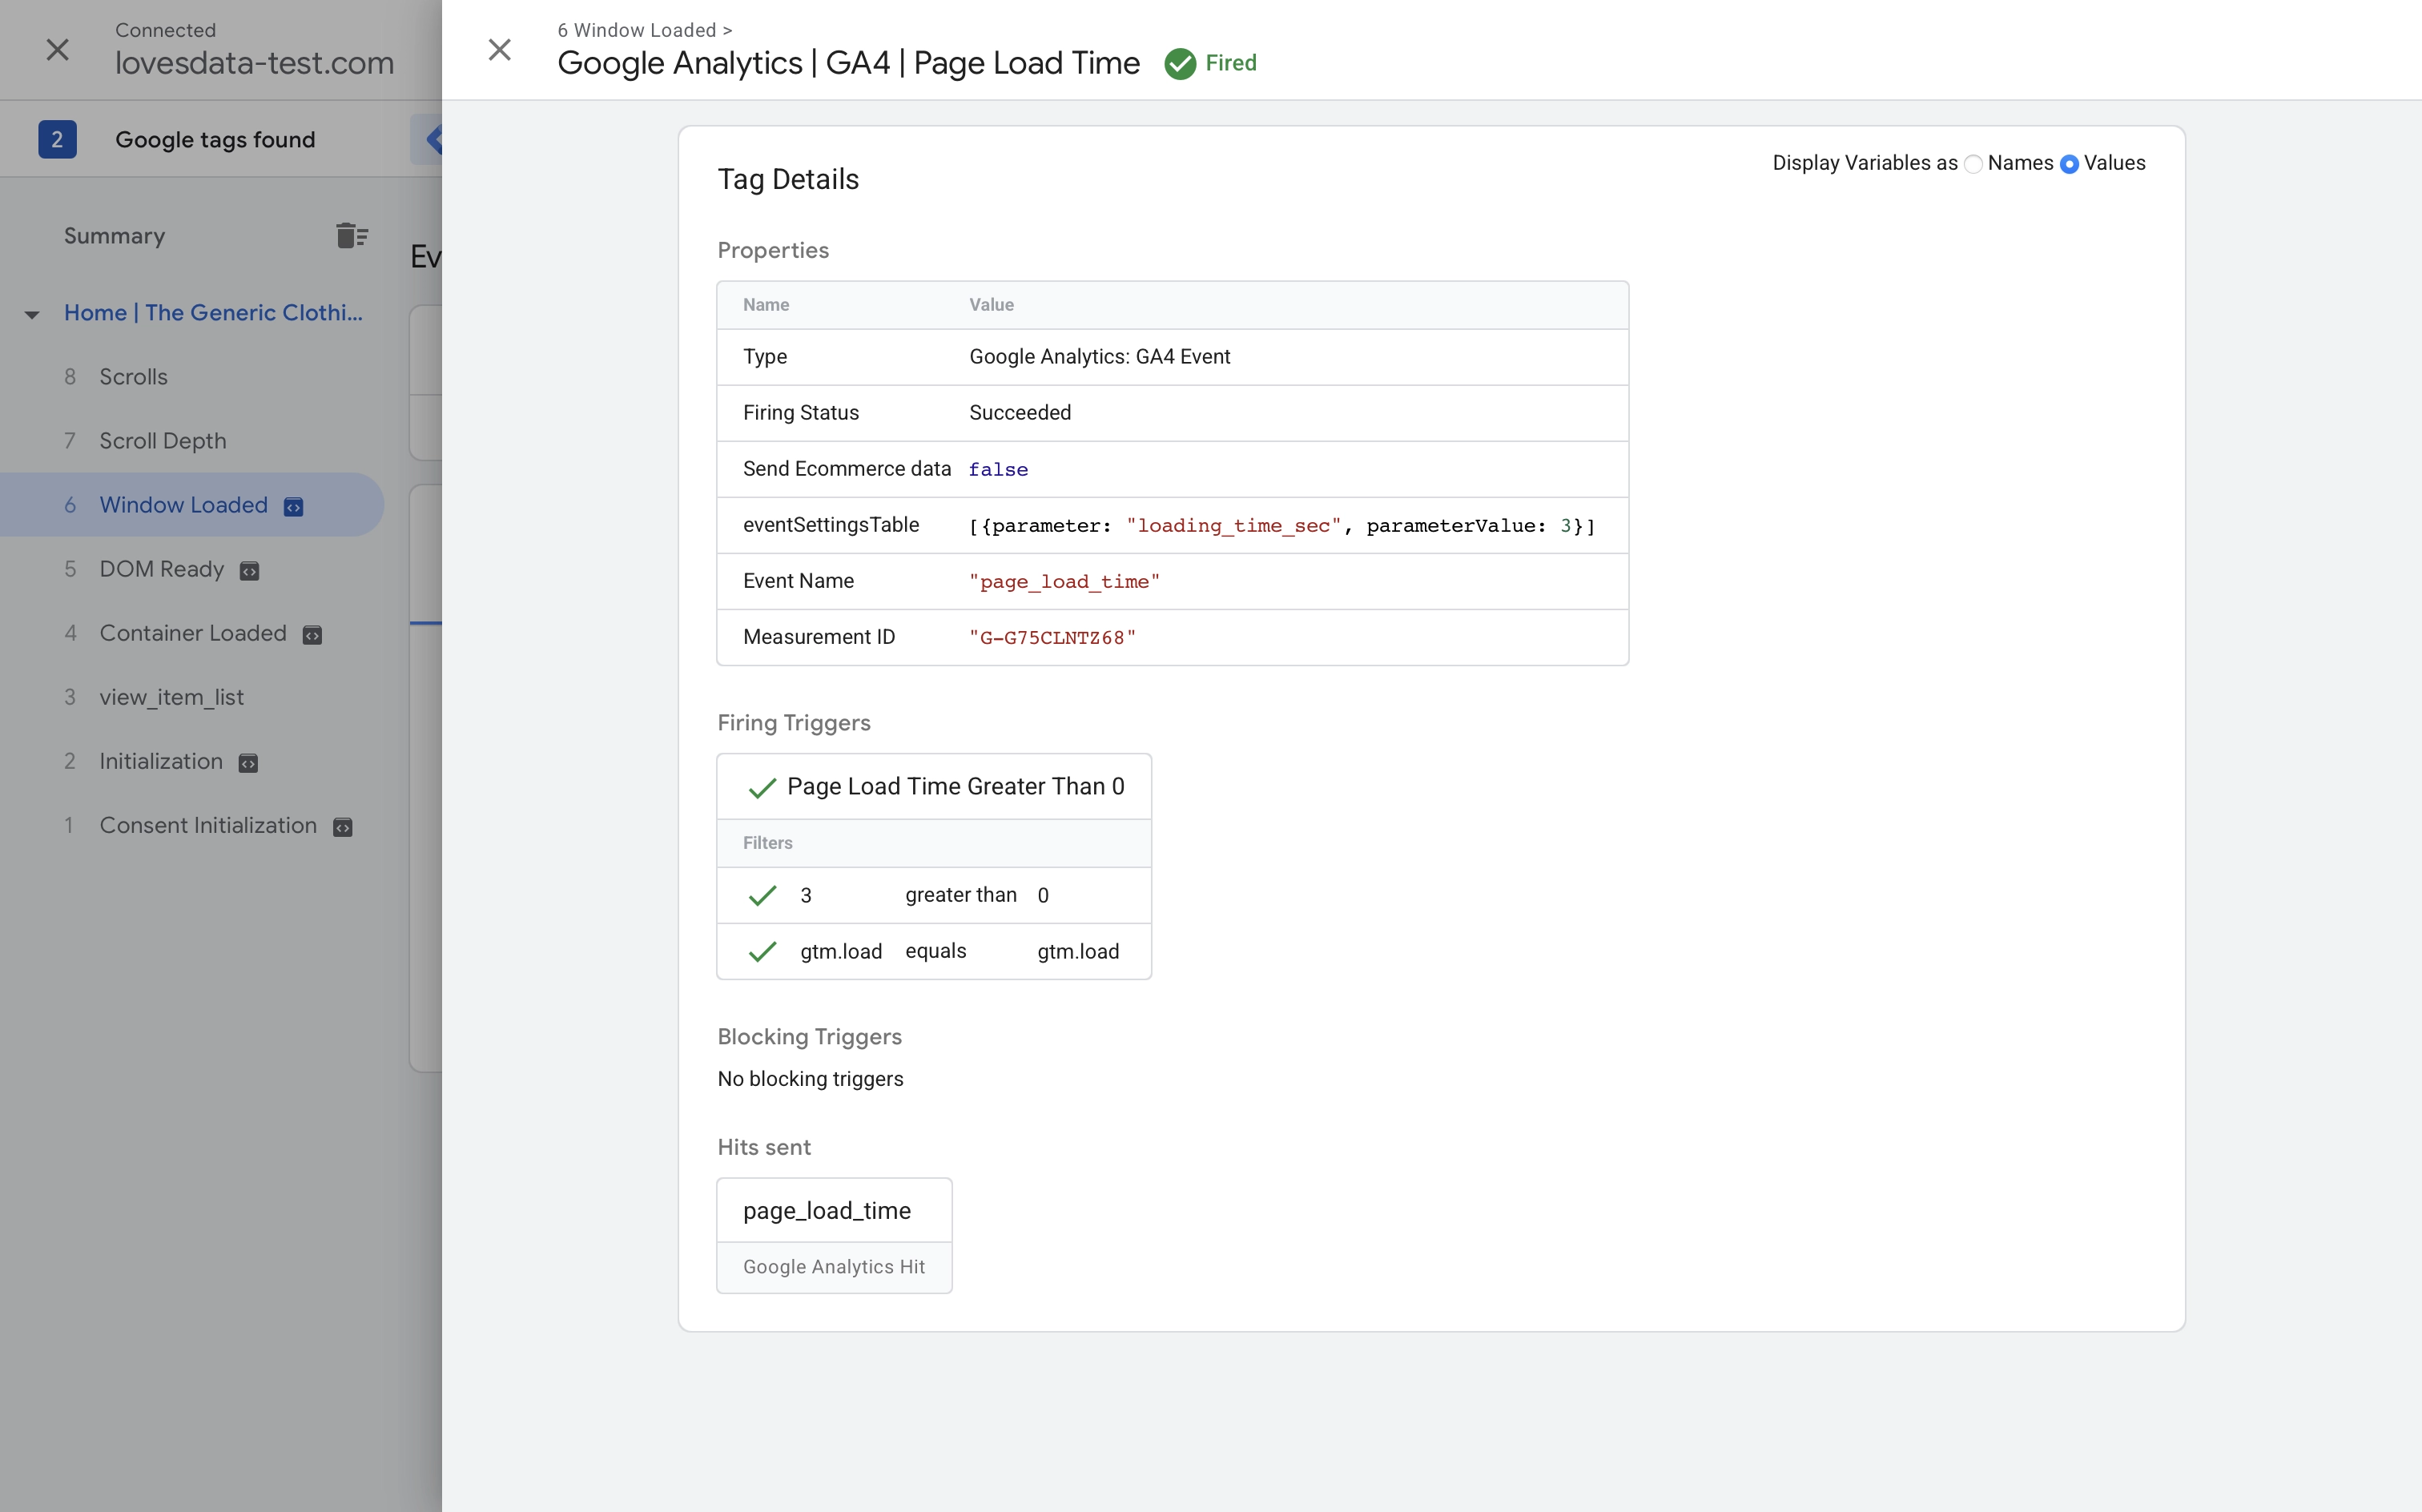Image resolution: width=2422 pixels, height=1512 pixels.
Task: Click the Send Ecommerce data false value
Action: [998, 470]
